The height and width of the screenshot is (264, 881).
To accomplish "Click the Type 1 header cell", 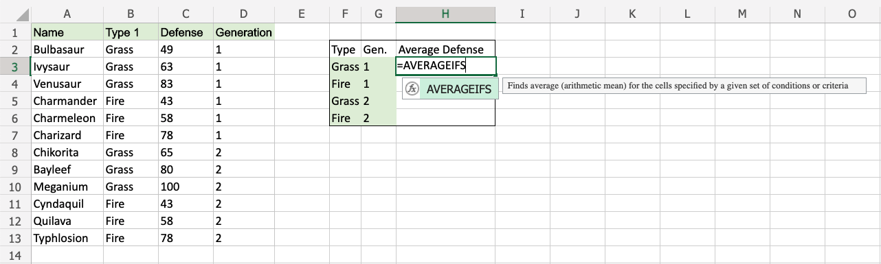I will click(x=131, y=32).
